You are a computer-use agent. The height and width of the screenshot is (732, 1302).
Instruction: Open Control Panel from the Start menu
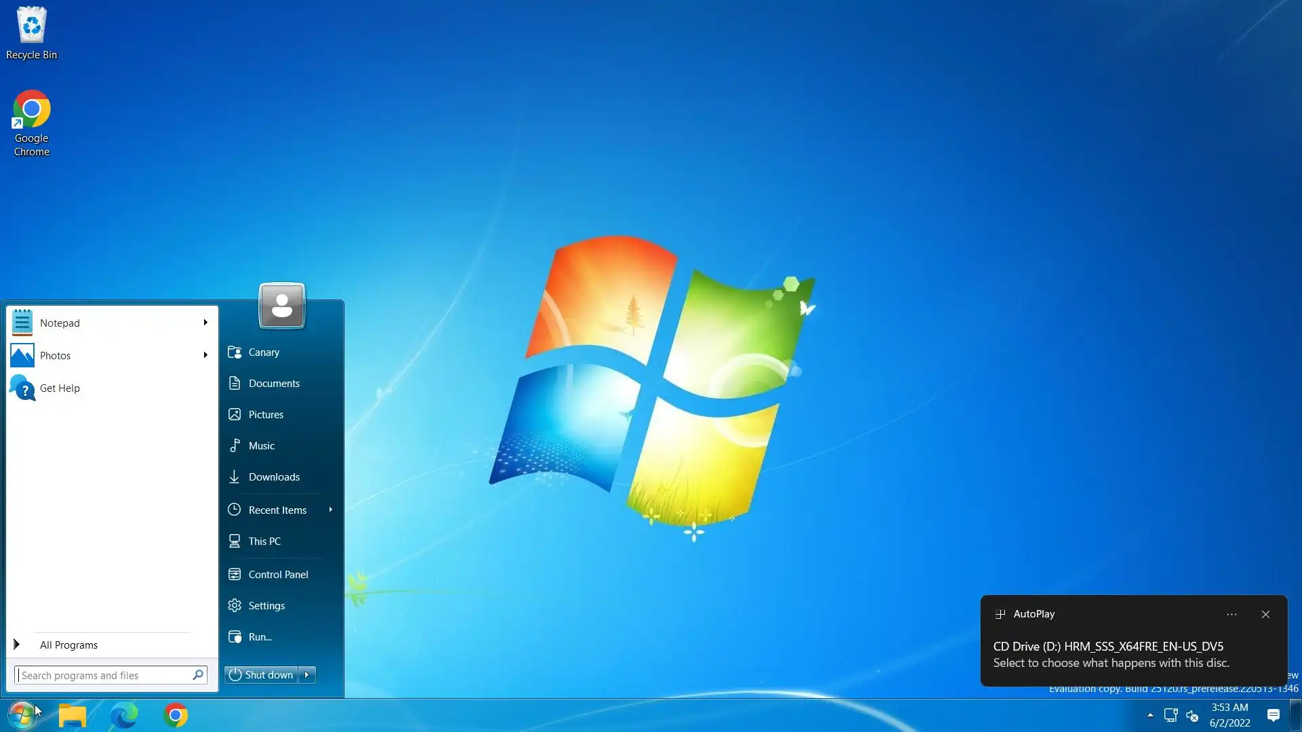[278, 574]
